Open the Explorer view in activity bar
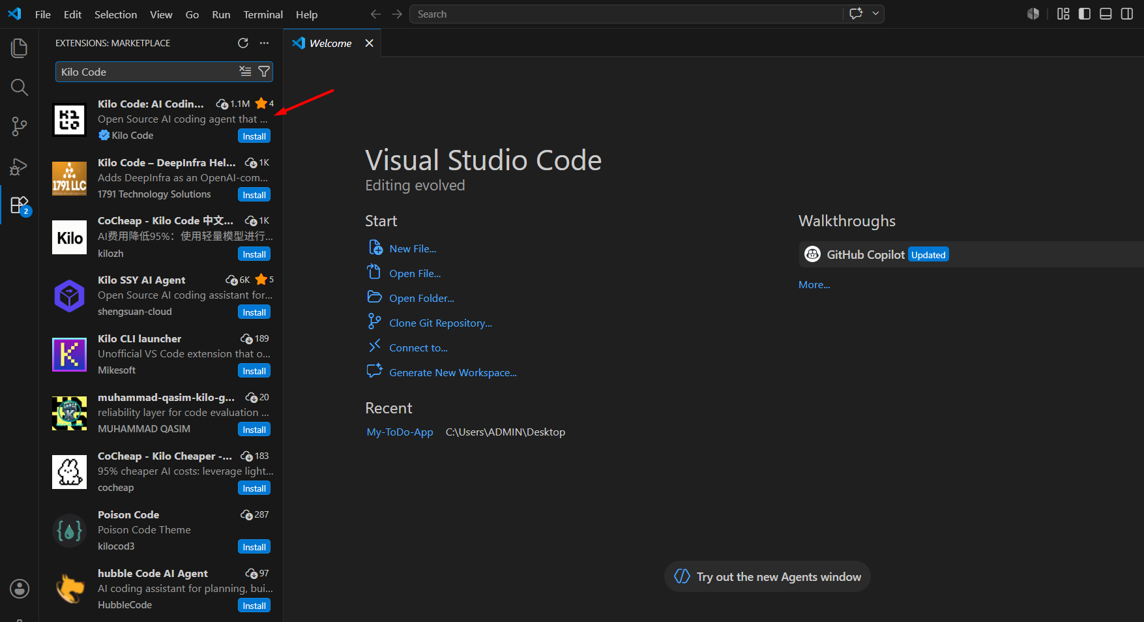The image size is (1144, 622). 20,48
